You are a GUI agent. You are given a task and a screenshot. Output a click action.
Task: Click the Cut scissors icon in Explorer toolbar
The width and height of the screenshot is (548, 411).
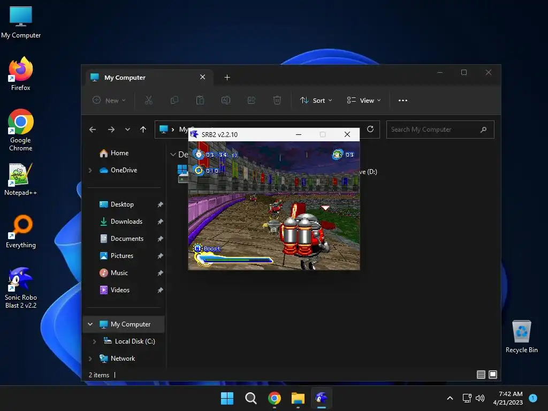click(149, 100)
